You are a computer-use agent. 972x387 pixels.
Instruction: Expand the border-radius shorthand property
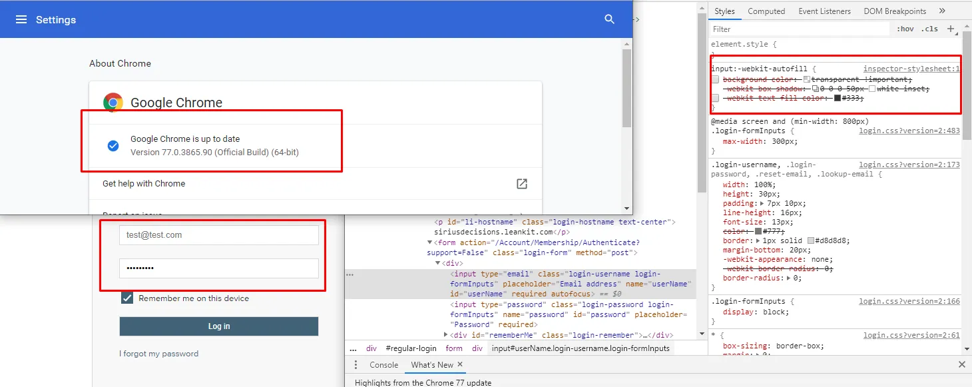[x=790, y=278]
